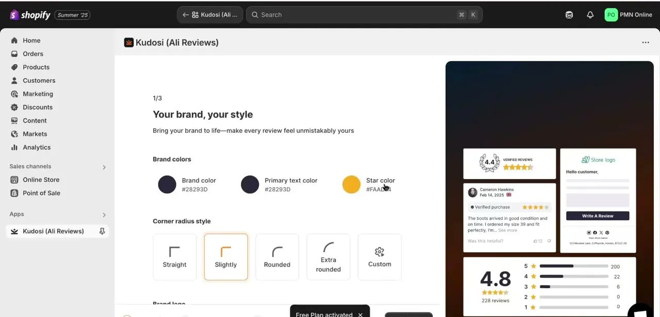Click the top bar search field

tap(364, 15)
